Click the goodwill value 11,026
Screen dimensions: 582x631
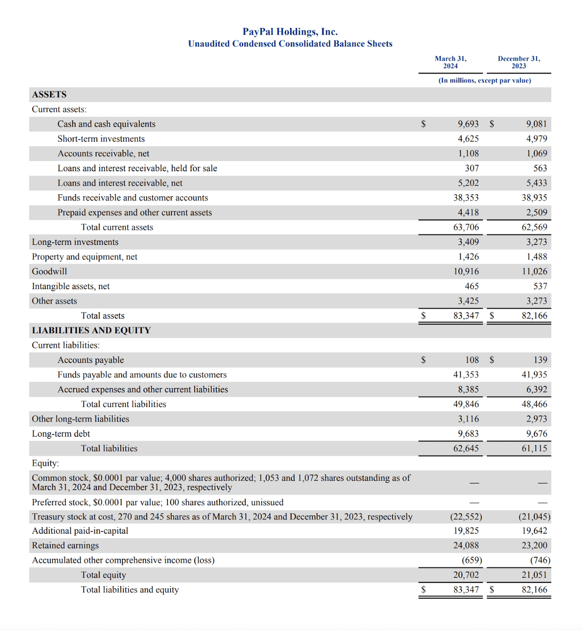[534, 272]
